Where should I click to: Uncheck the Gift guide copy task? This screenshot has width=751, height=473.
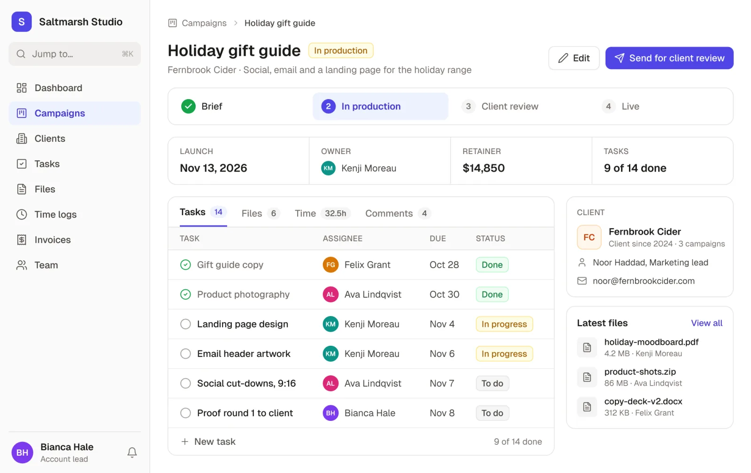click(x=185, y=265)
